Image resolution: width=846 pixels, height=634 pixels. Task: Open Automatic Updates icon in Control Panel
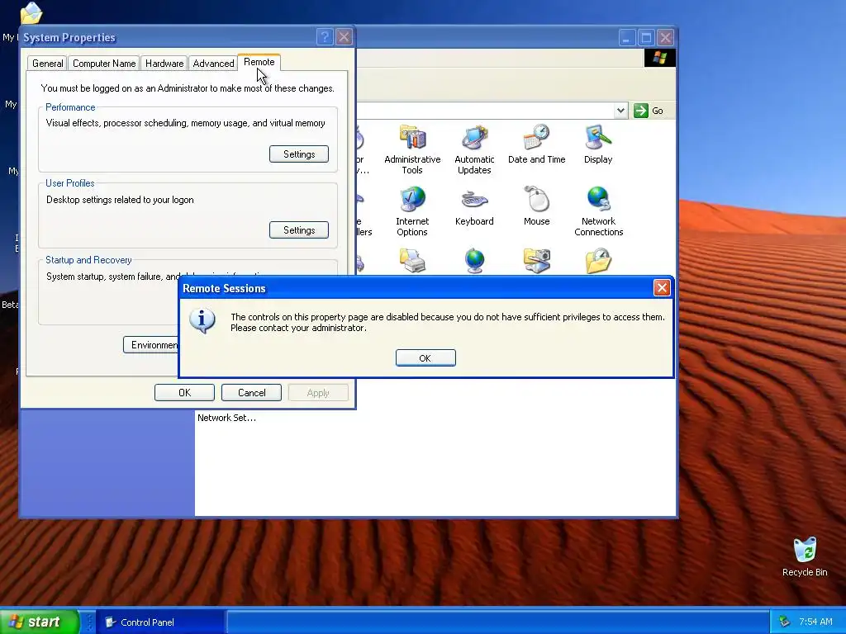[x=474, y=149]
